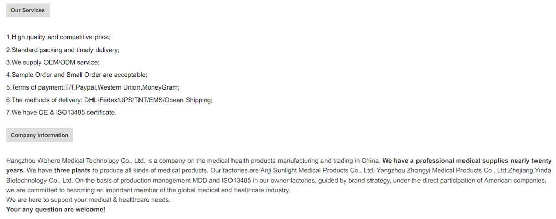Click MoneyGram in payment terms
Image resolution: width=556 pixels, height=219 pixels.
(160, 87)
